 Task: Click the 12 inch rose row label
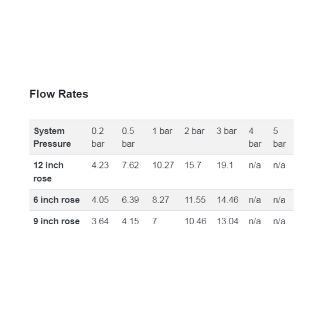click(48, 172)
